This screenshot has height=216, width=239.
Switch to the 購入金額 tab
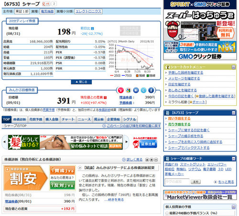click(52, 119)
